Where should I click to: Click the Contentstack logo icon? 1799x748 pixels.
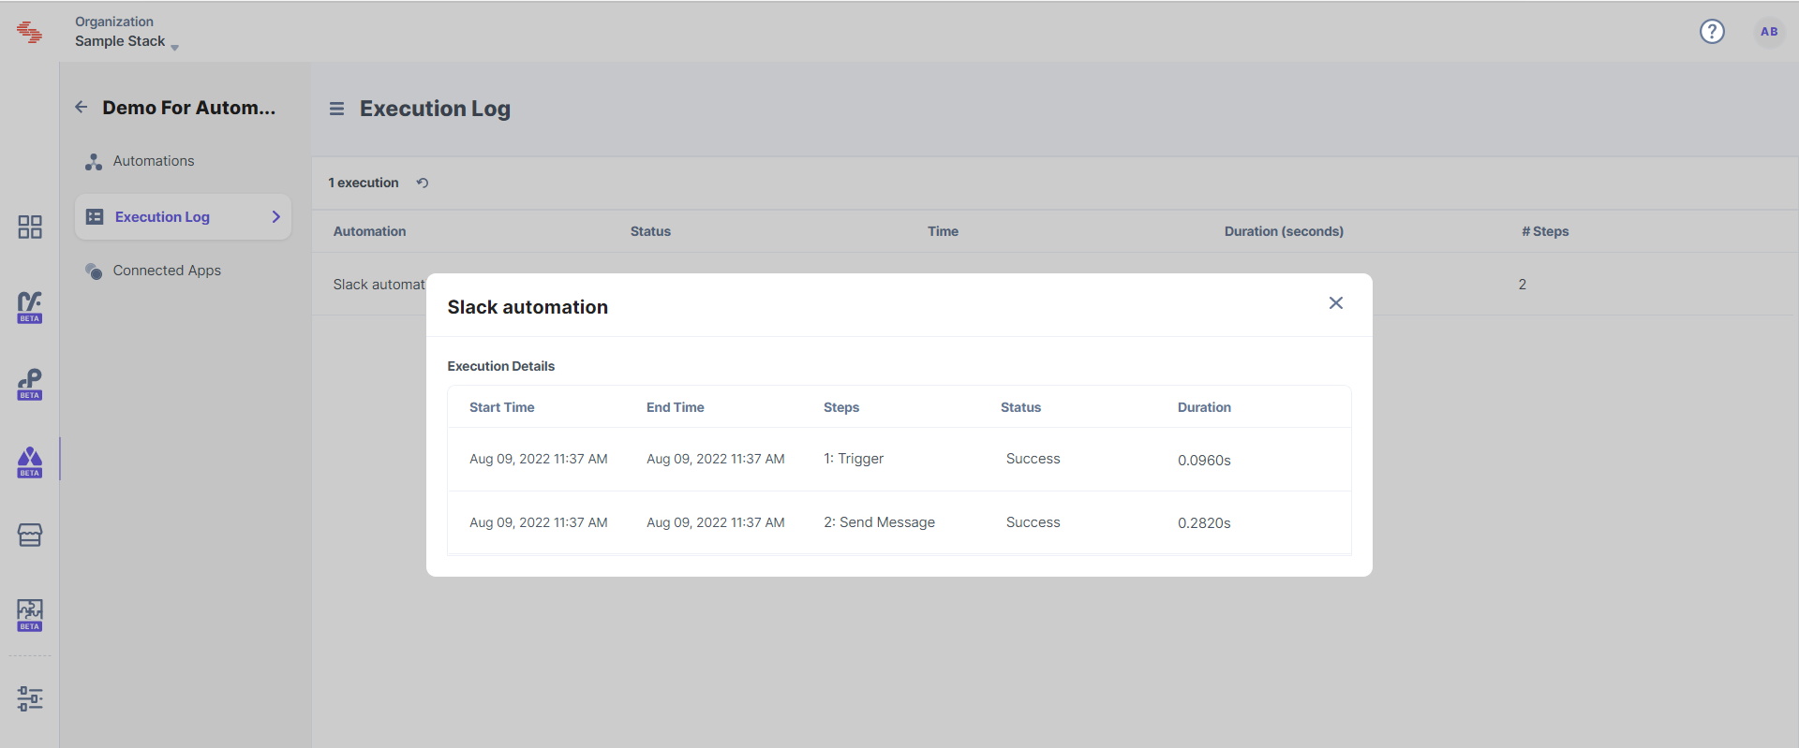tap(29, 32)
